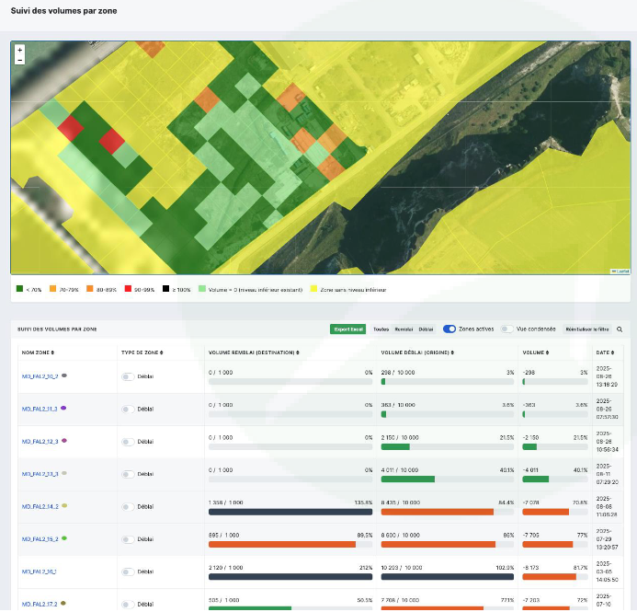
Task: Click the black '≥ 100%' legend swatch
Action: pyautogui.click(x=165, y=289)
